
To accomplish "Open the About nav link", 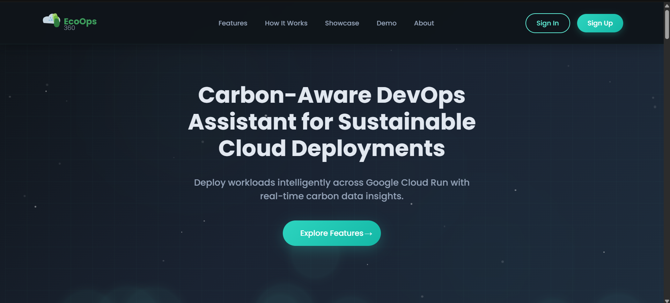I will click(x=424, y=23).
